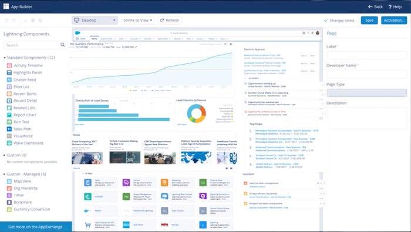Collapse the Custom (0) section
The height and width of the screenshot is (232, 411).
tap(5, 155)
